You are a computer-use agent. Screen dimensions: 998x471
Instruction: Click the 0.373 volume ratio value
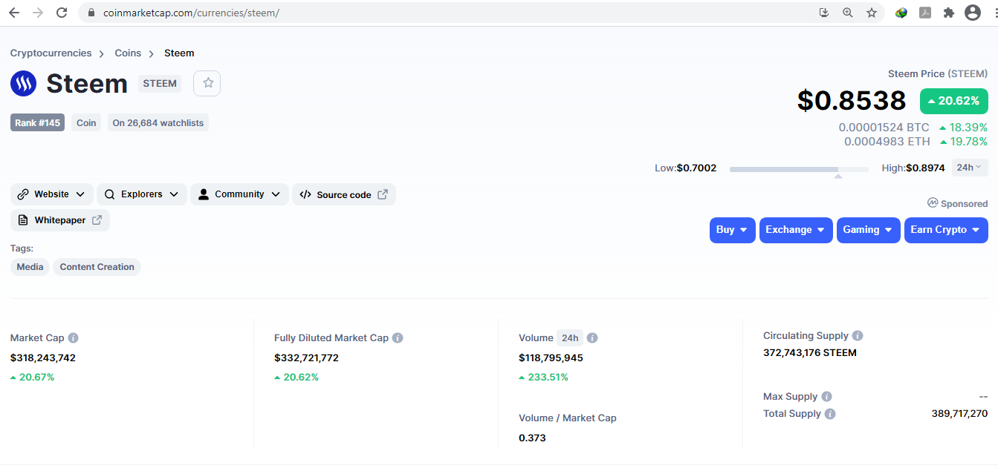[532, 438]
